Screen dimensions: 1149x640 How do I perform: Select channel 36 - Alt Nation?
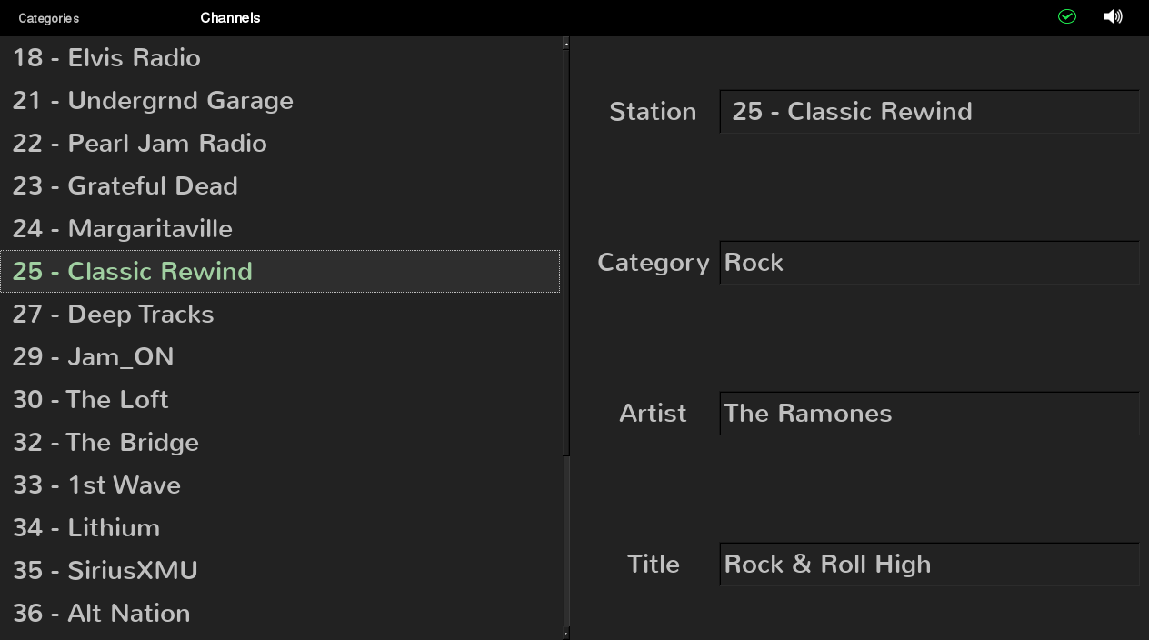[x=280, y=613]
